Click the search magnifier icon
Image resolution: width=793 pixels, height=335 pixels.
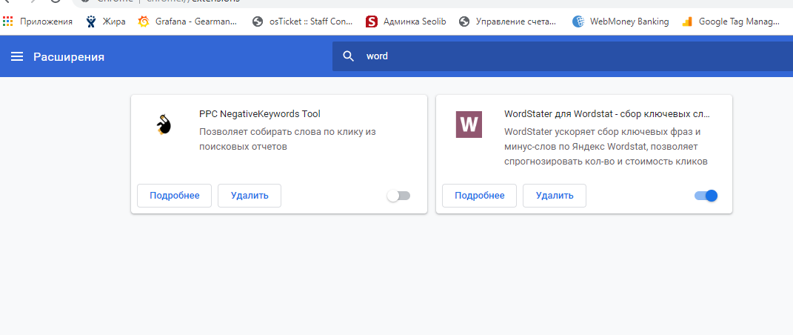[349, 56]
